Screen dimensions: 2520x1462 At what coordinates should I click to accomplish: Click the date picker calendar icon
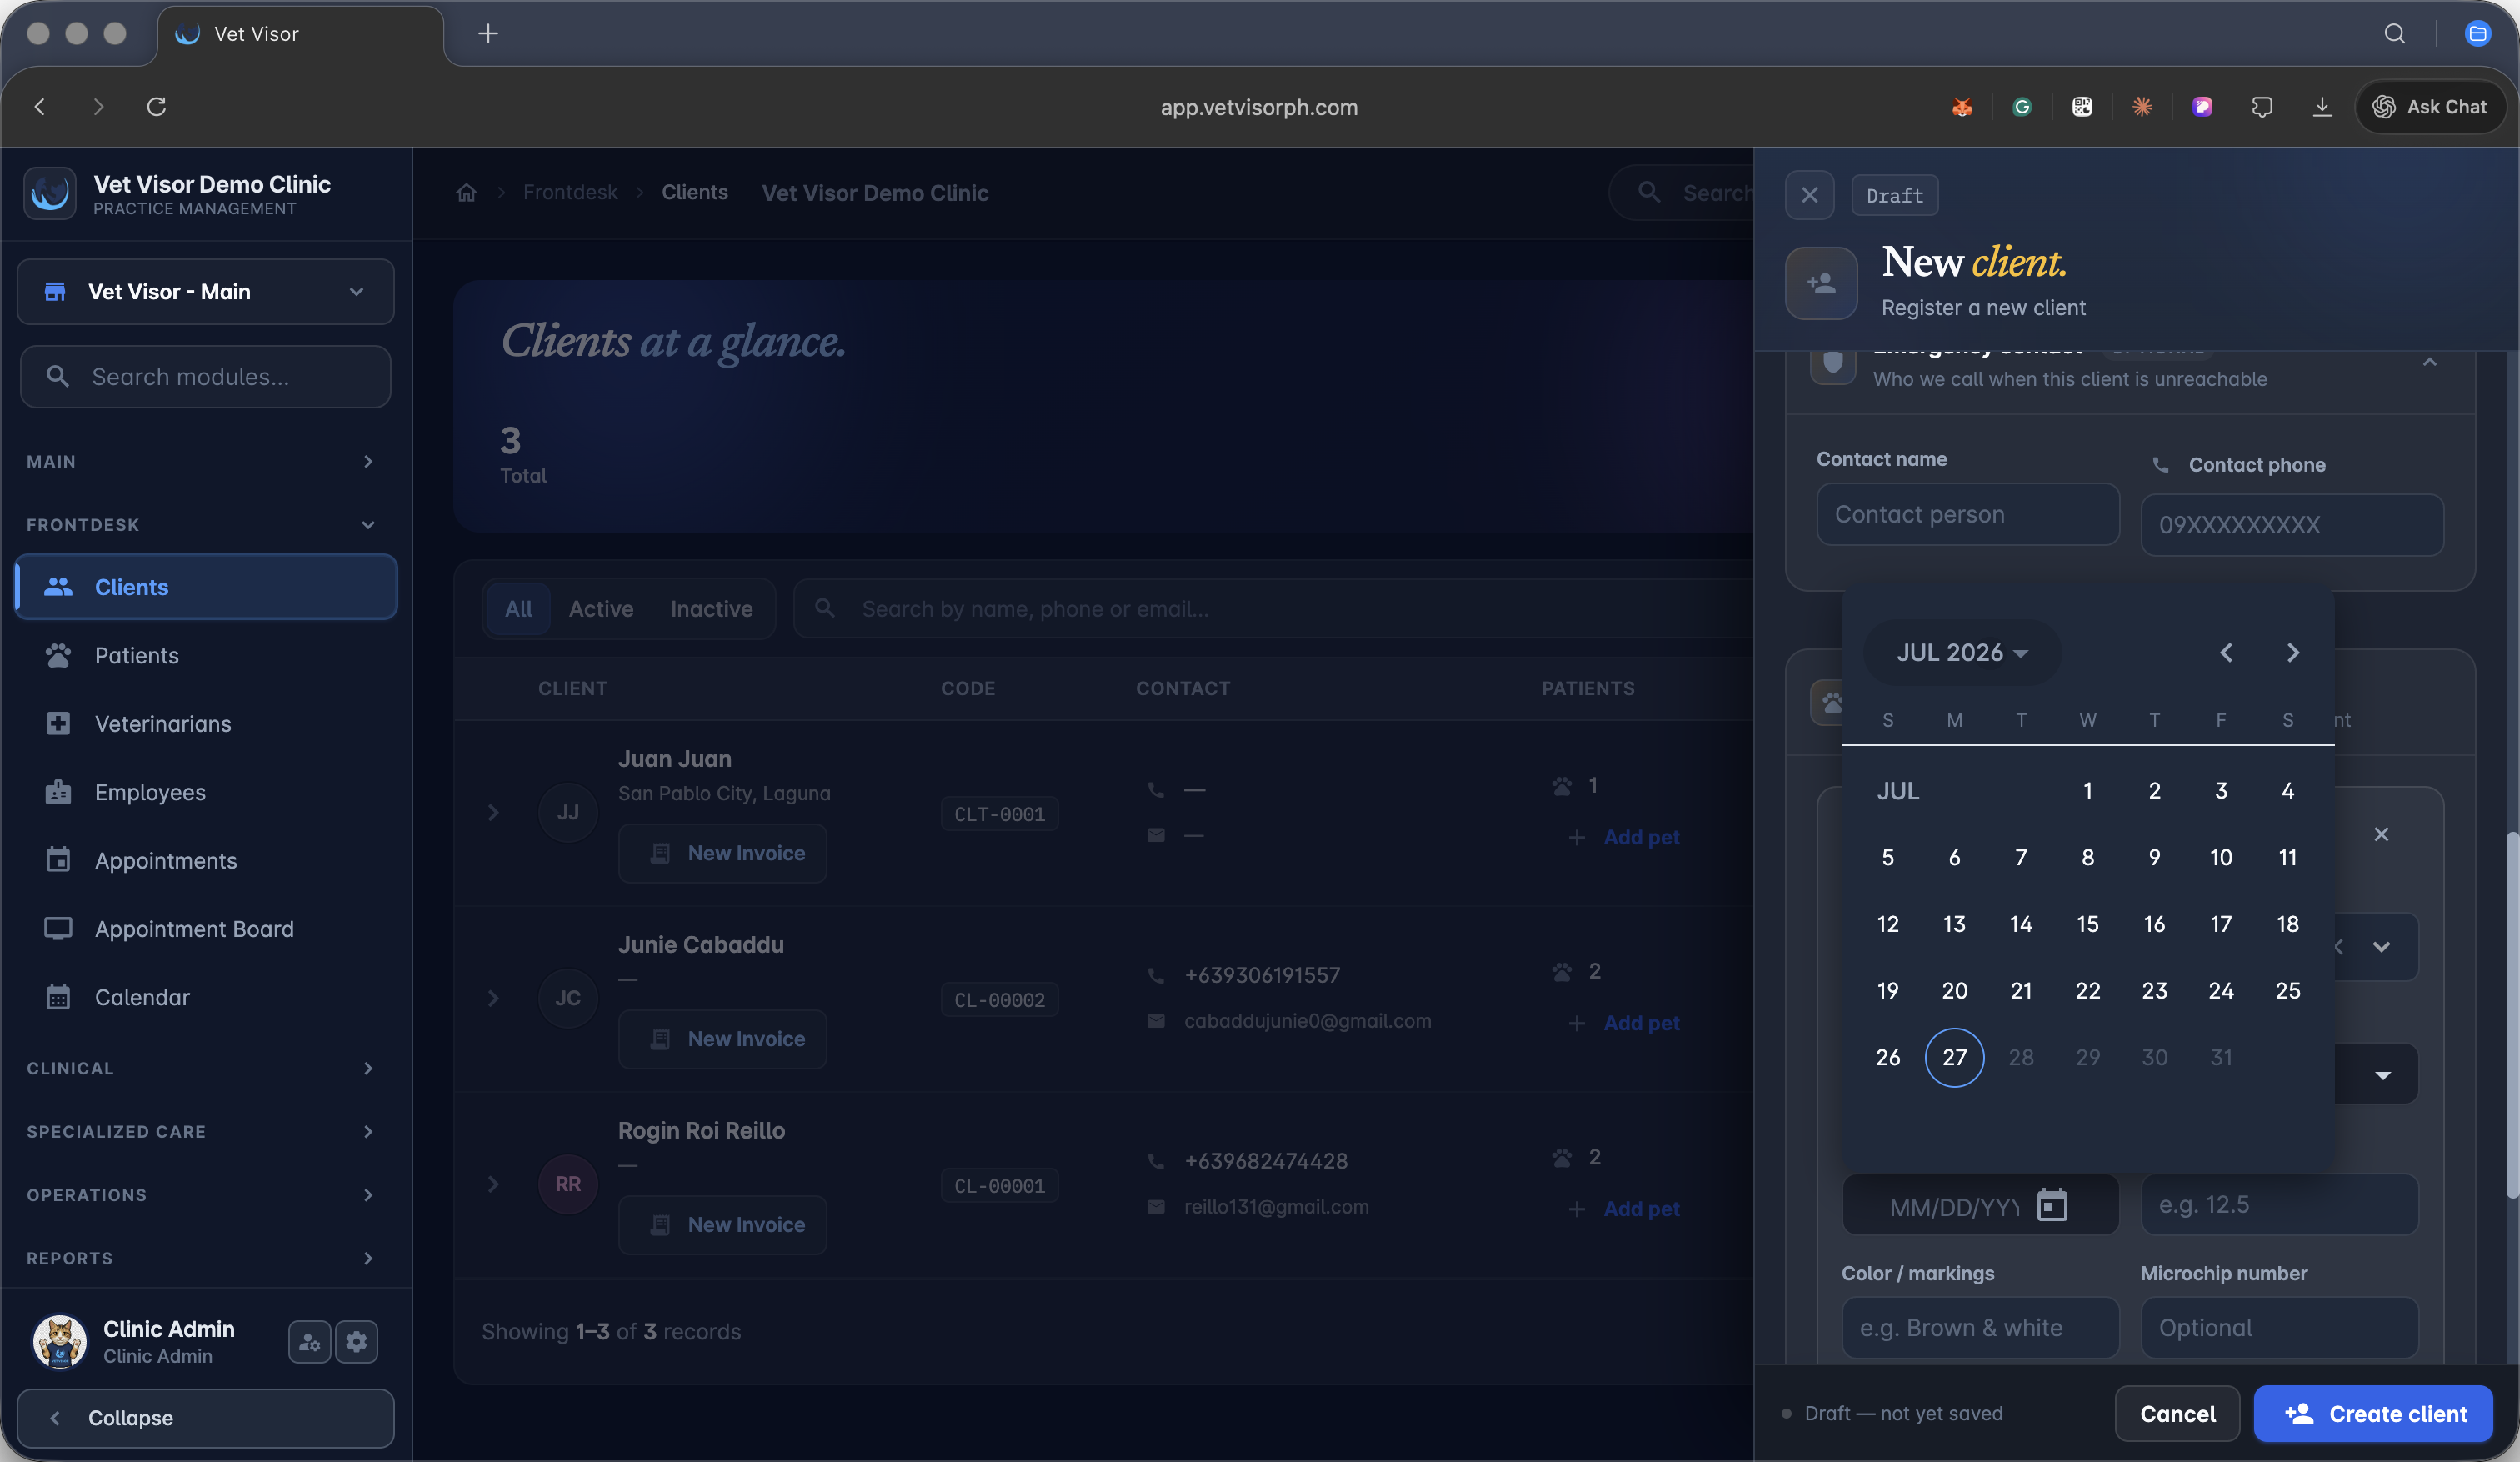pos(2052,1205)
